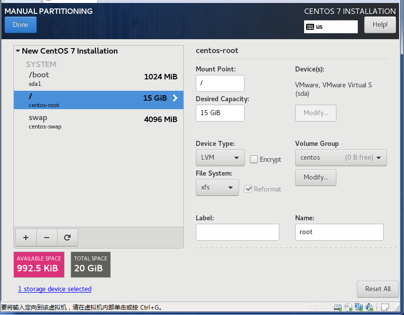Click the MANUAL PARTITIONING title

(48, 11)
